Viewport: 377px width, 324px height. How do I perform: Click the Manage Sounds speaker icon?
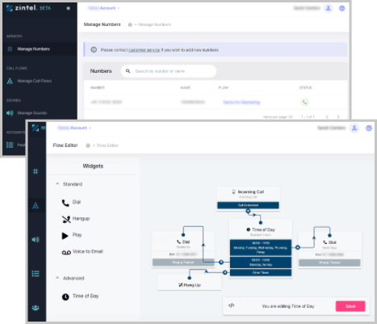10,113
